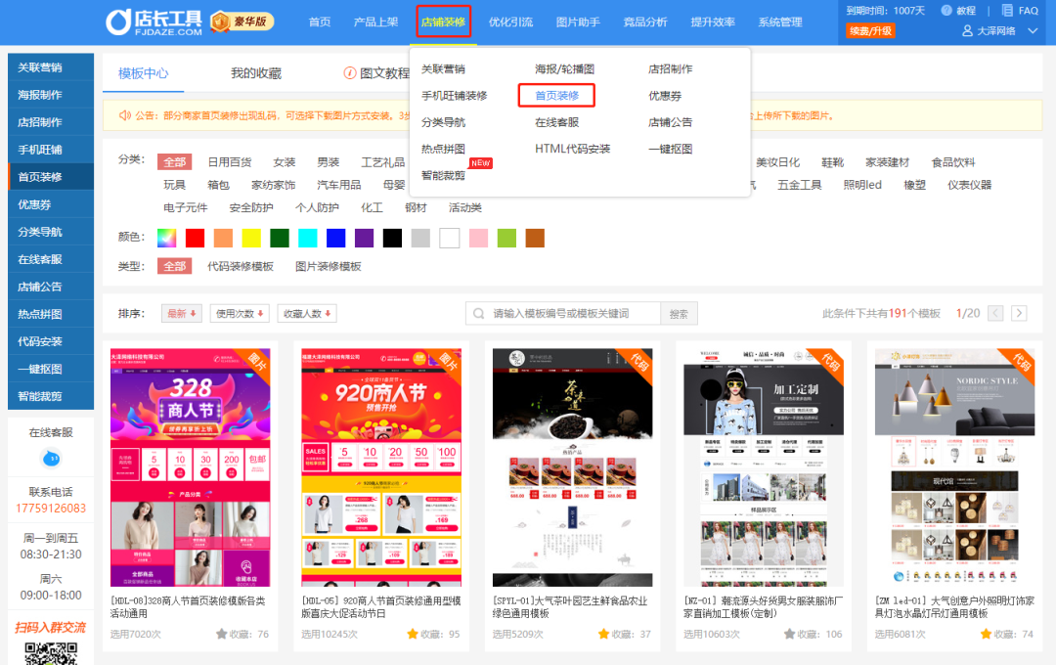Open 优惠券 in left sidebar
Image resolution: width=1056 pixels, height=665 pixels.
pyautogui.click(x=51, y=204)
